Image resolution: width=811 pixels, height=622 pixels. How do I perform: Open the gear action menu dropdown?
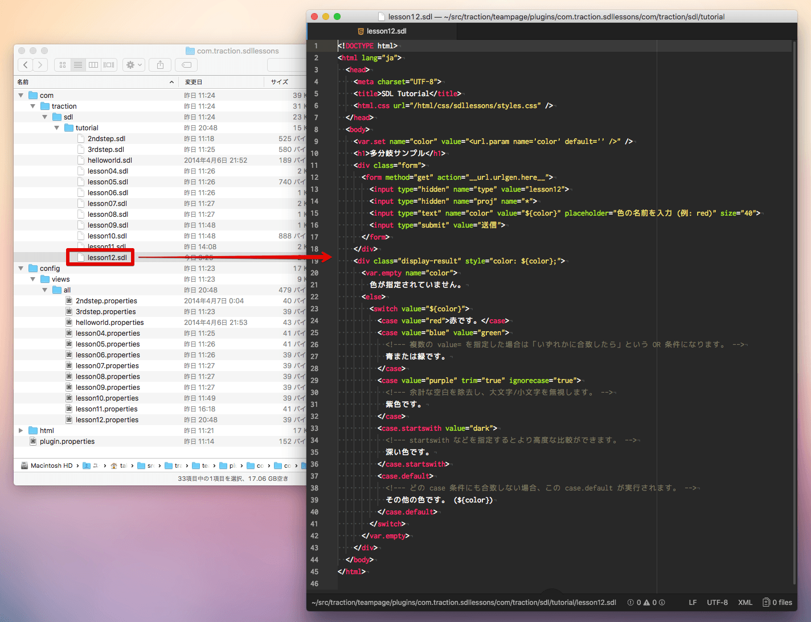[134, 65]
